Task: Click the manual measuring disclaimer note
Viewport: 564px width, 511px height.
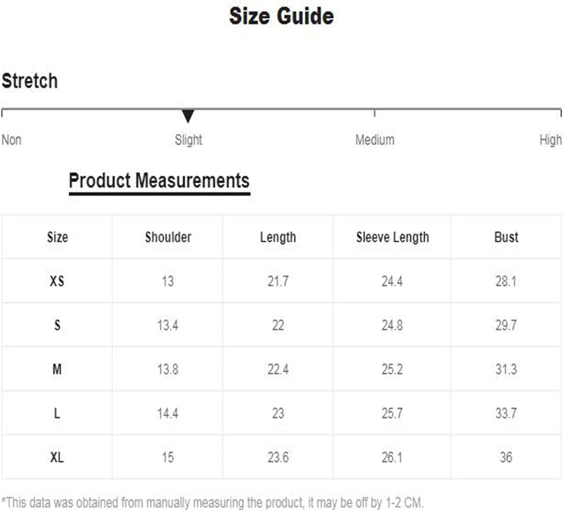Action: pos(212,502)
